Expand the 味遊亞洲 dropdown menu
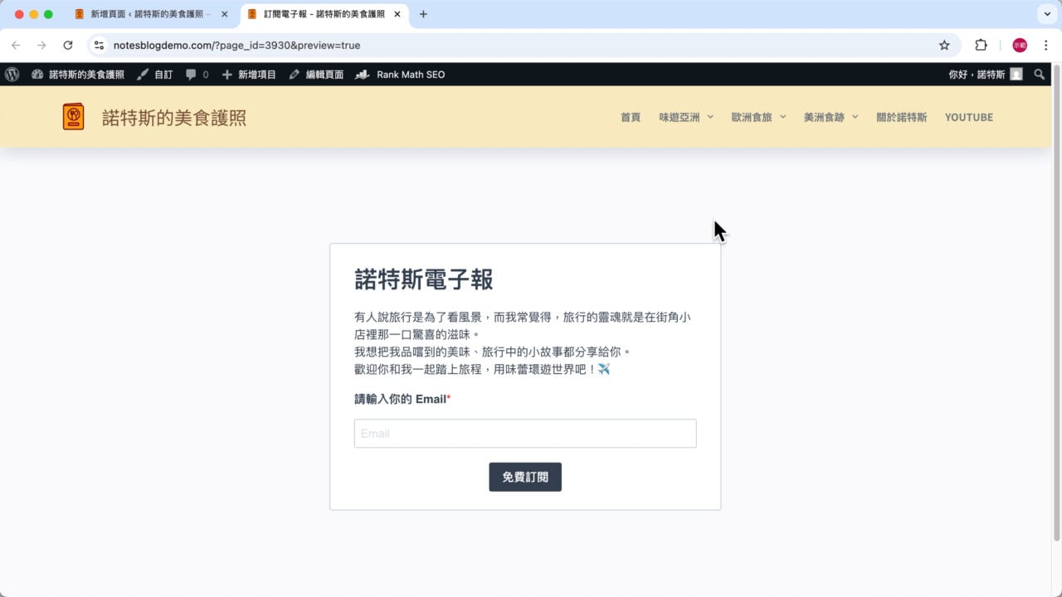Screen dimensions: 1062x597 [712, 117]
